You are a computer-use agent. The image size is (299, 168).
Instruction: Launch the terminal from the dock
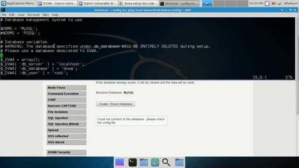coord(132,162)
